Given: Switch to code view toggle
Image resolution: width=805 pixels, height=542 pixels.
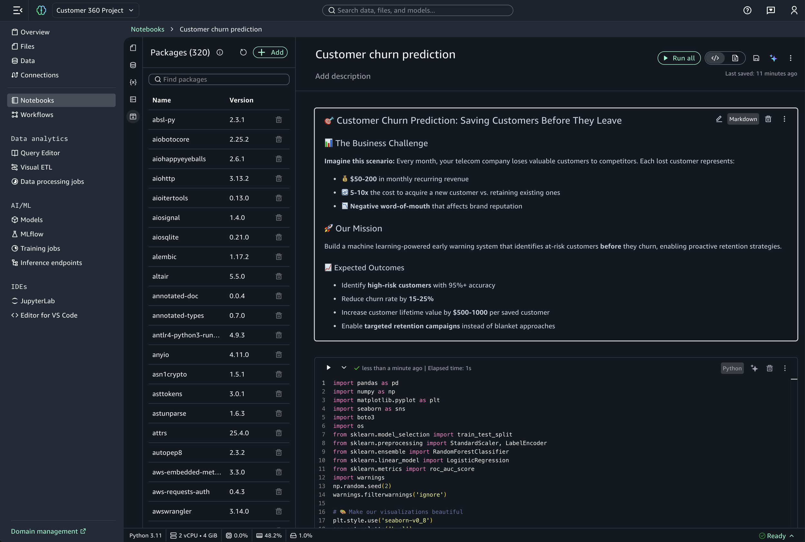Looking at the screenshot, I should 715,58.
